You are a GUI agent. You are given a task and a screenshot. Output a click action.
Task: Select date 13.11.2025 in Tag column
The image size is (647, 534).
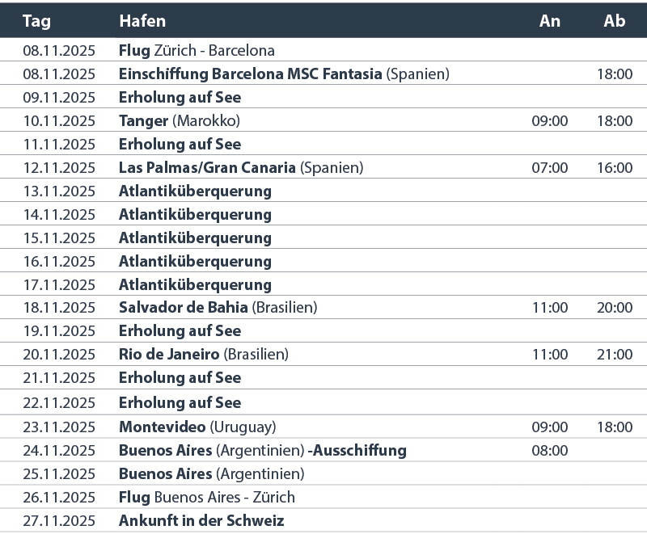point(59,191)
